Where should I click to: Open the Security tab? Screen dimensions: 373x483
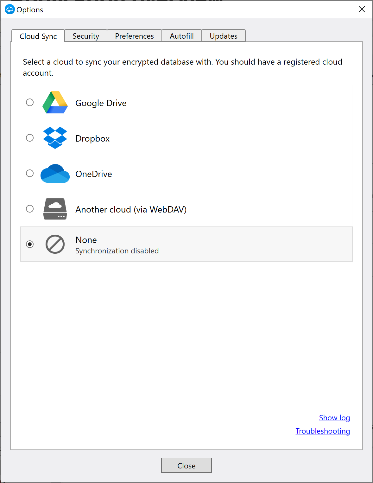point(86,36)
